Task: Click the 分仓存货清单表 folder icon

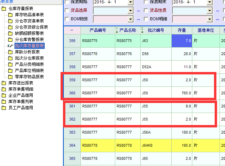Action: (x=10, y=21)
